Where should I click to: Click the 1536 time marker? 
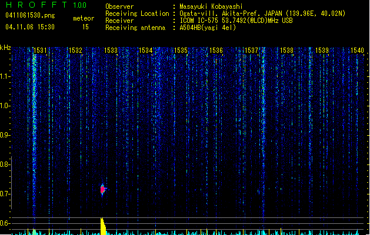216,51
